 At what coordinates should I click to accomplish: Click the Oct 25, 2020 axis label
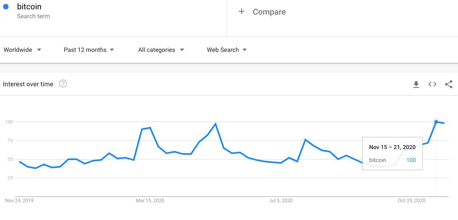[411, 201]
